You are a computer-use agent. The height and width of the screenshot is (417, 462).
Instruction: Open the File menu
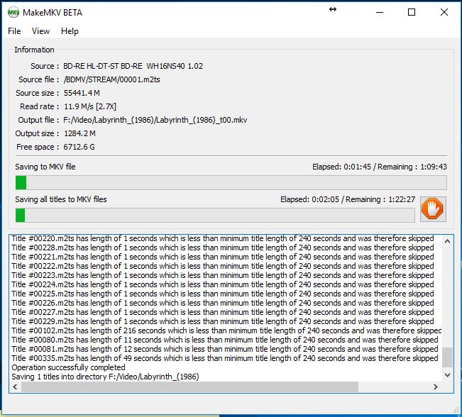point(14,31)
